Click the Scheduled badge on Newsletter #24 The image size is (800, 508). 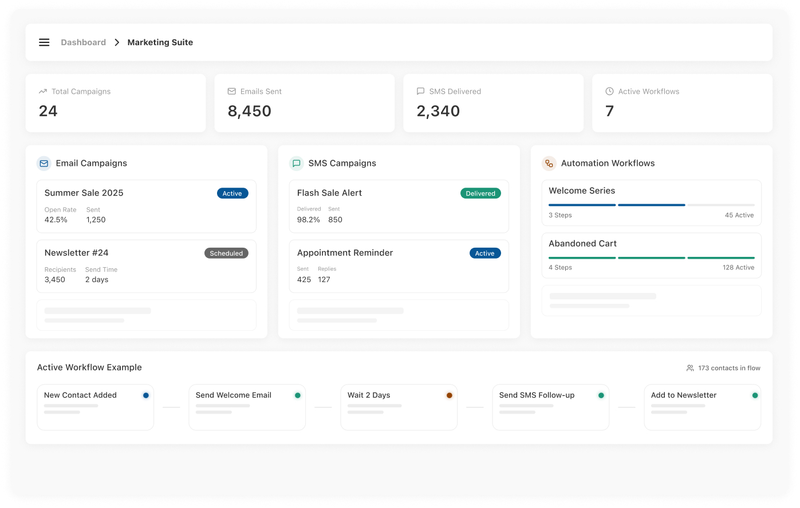click(x=226, y=253)
